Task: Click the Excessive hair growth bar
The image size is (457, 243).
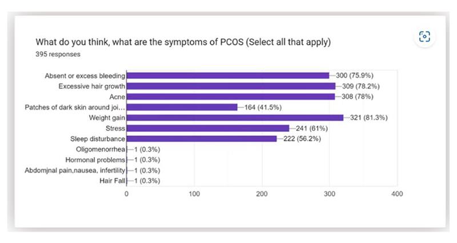Action: click(x=231, y=86)
